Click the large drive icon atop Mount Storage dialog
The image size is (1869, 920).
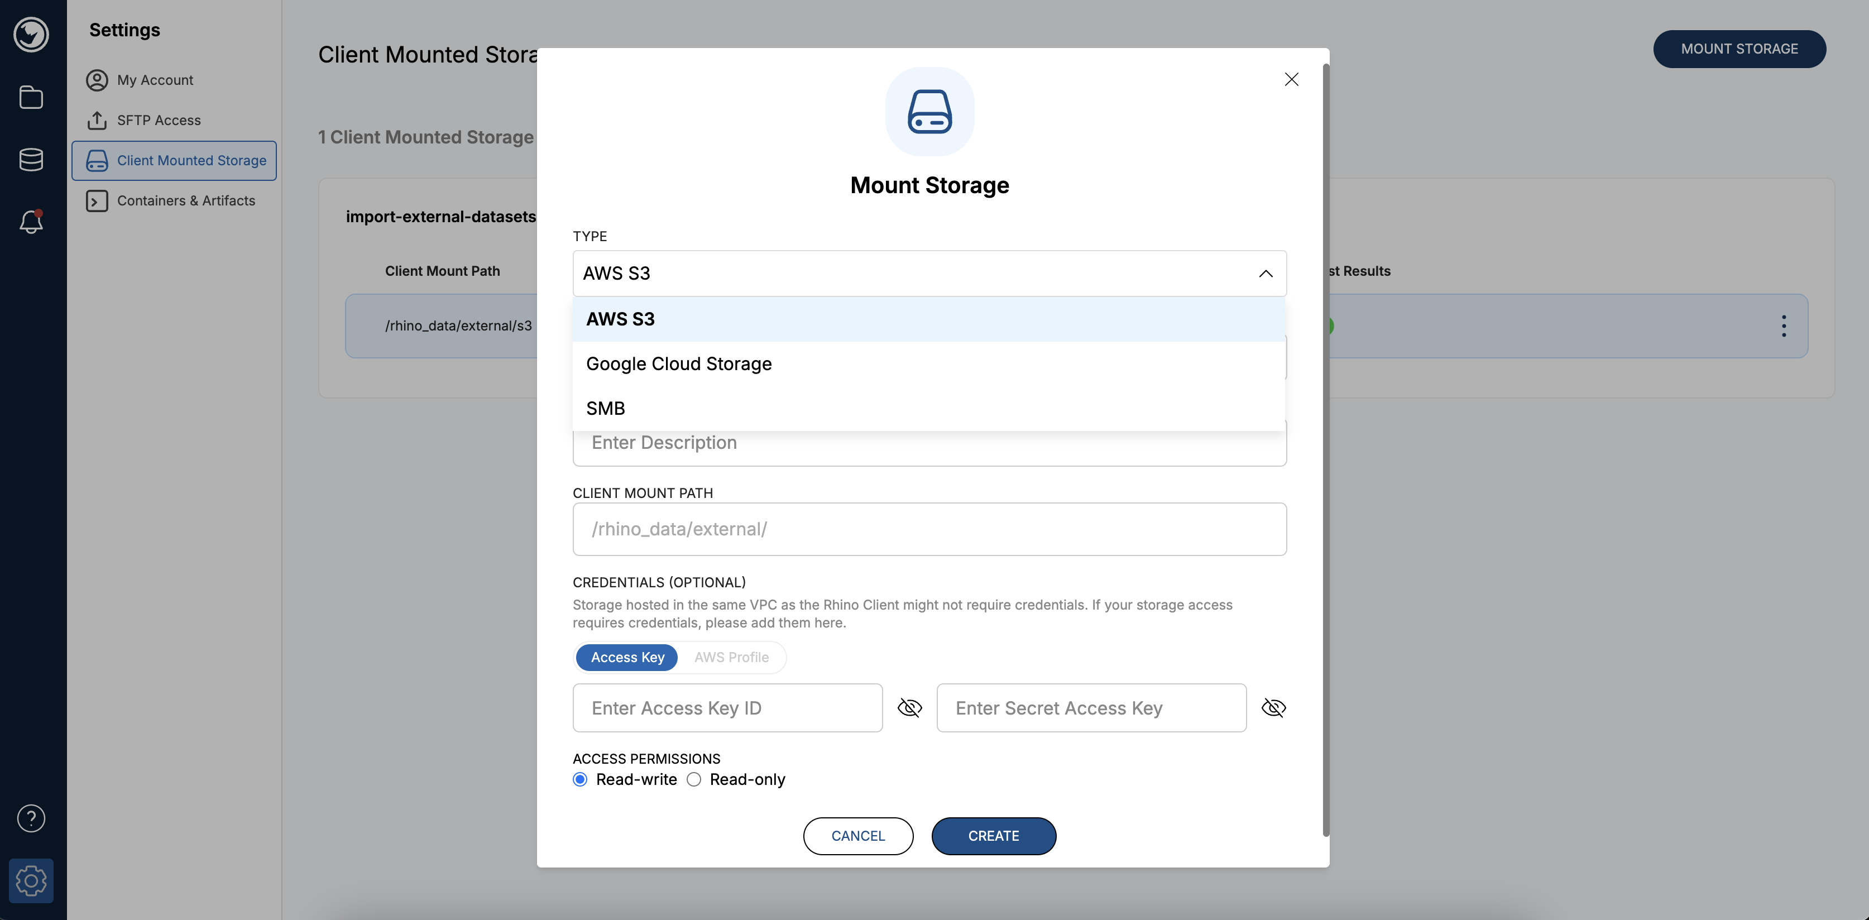929,112
